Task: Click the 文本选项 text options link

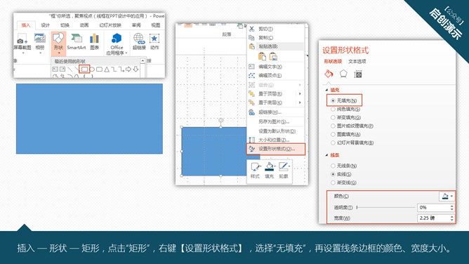Action: [x=357, y=61]
